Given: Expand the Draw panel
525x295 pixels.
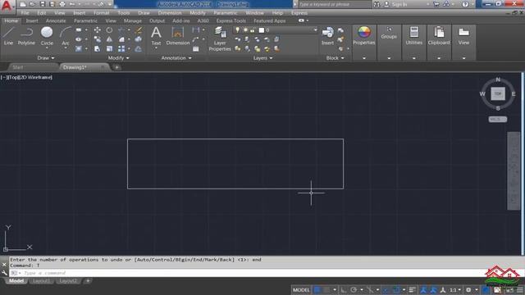Looking at the screenshot, I should (46, 58).
